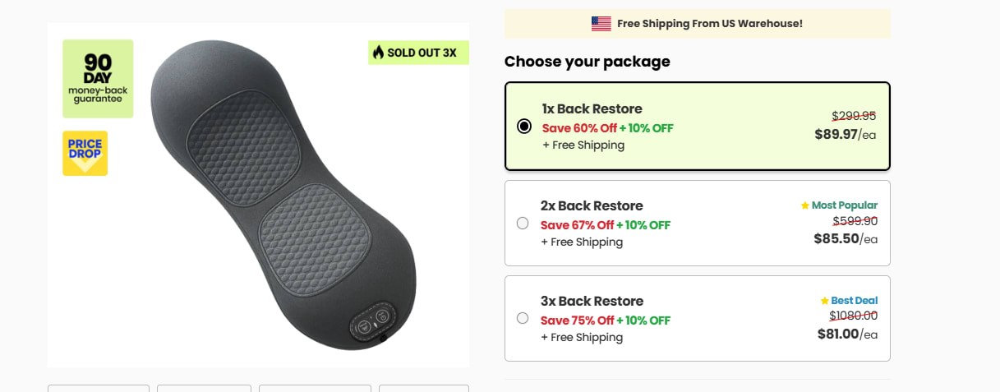1000x392 pixels.
Task: Click the 90 Day money-back guarantee badge
Action: [98, 78]
